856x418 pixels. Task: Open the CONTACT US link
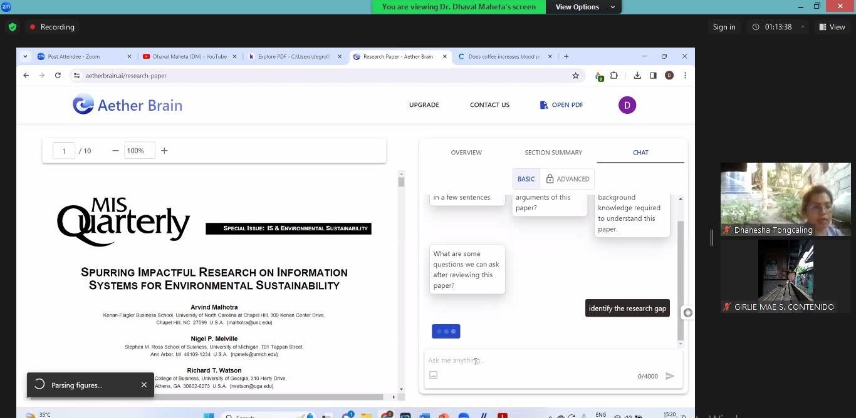coord(489,105)
